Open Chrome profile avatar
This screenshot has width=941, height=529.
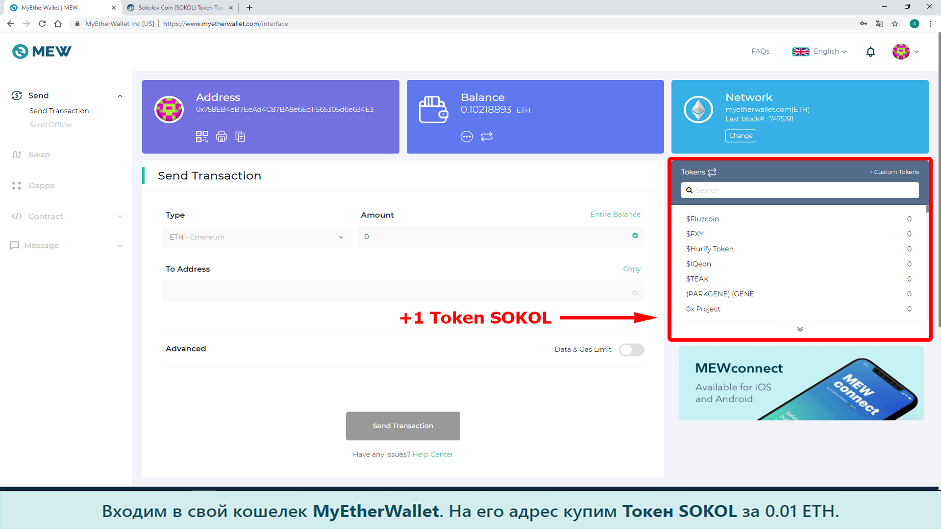915,24
